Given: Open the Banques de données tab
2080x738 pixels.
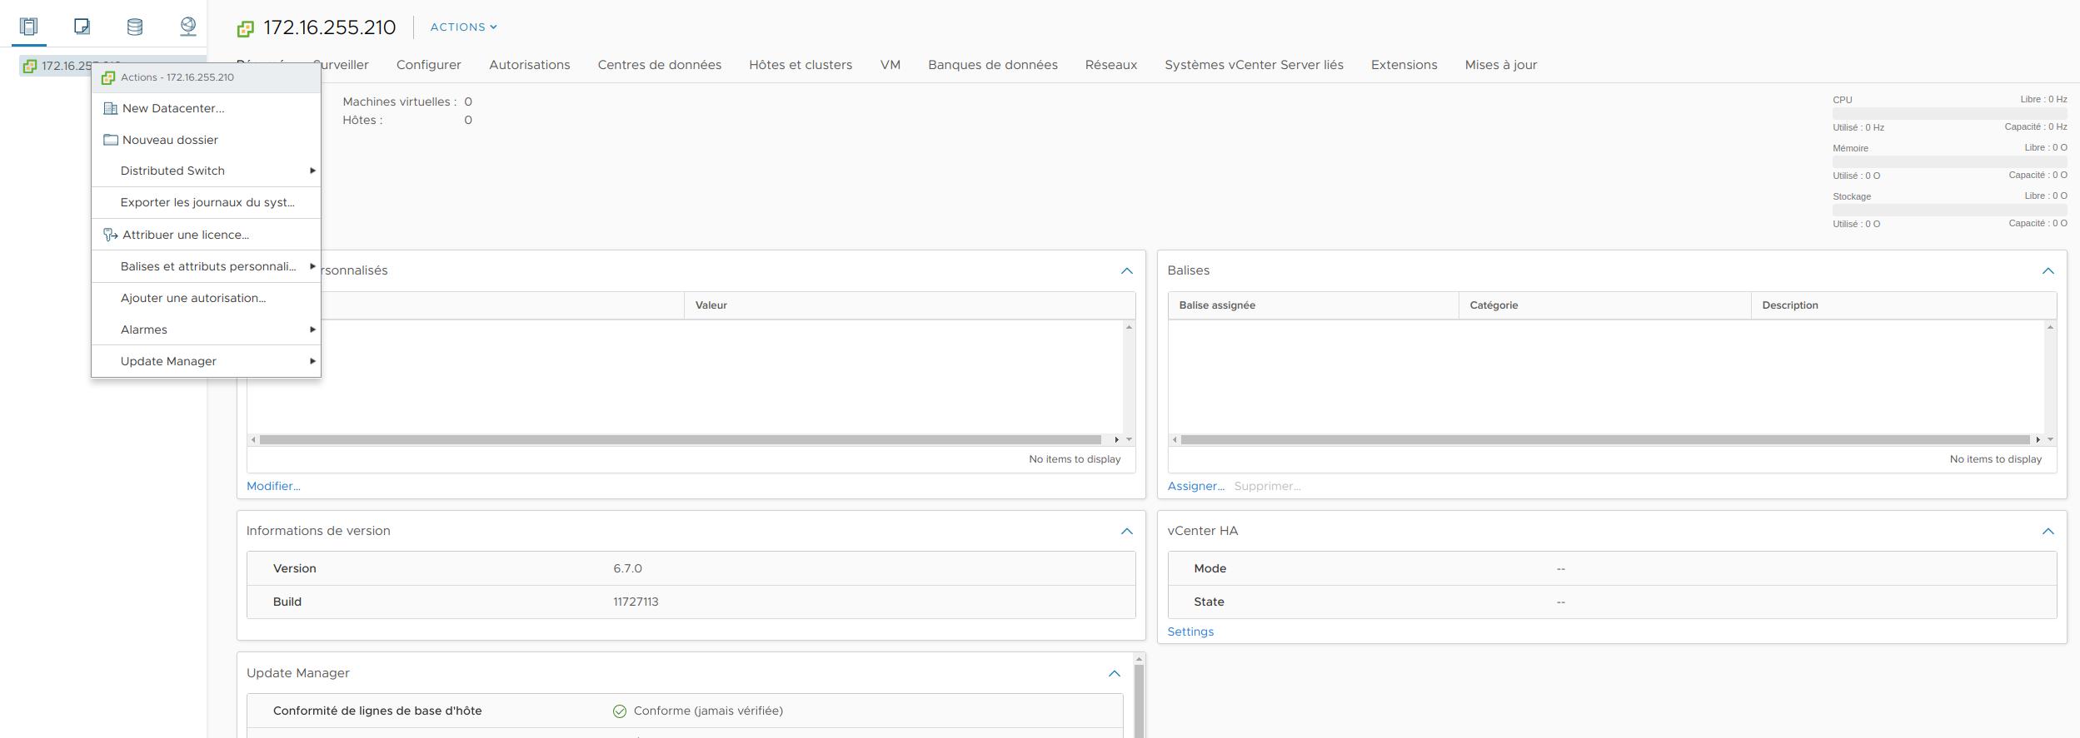Looking at the screenshot, I should tap(993, 65).
